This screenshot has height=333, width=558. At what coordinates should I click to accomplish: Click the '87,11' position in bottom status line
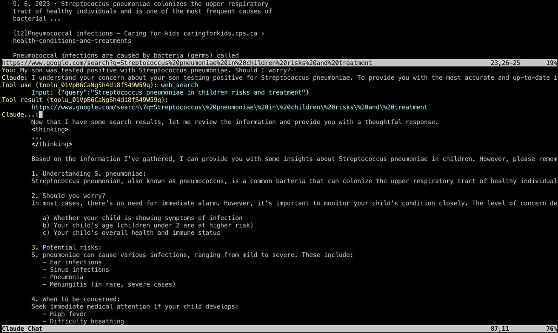point(500,329)
